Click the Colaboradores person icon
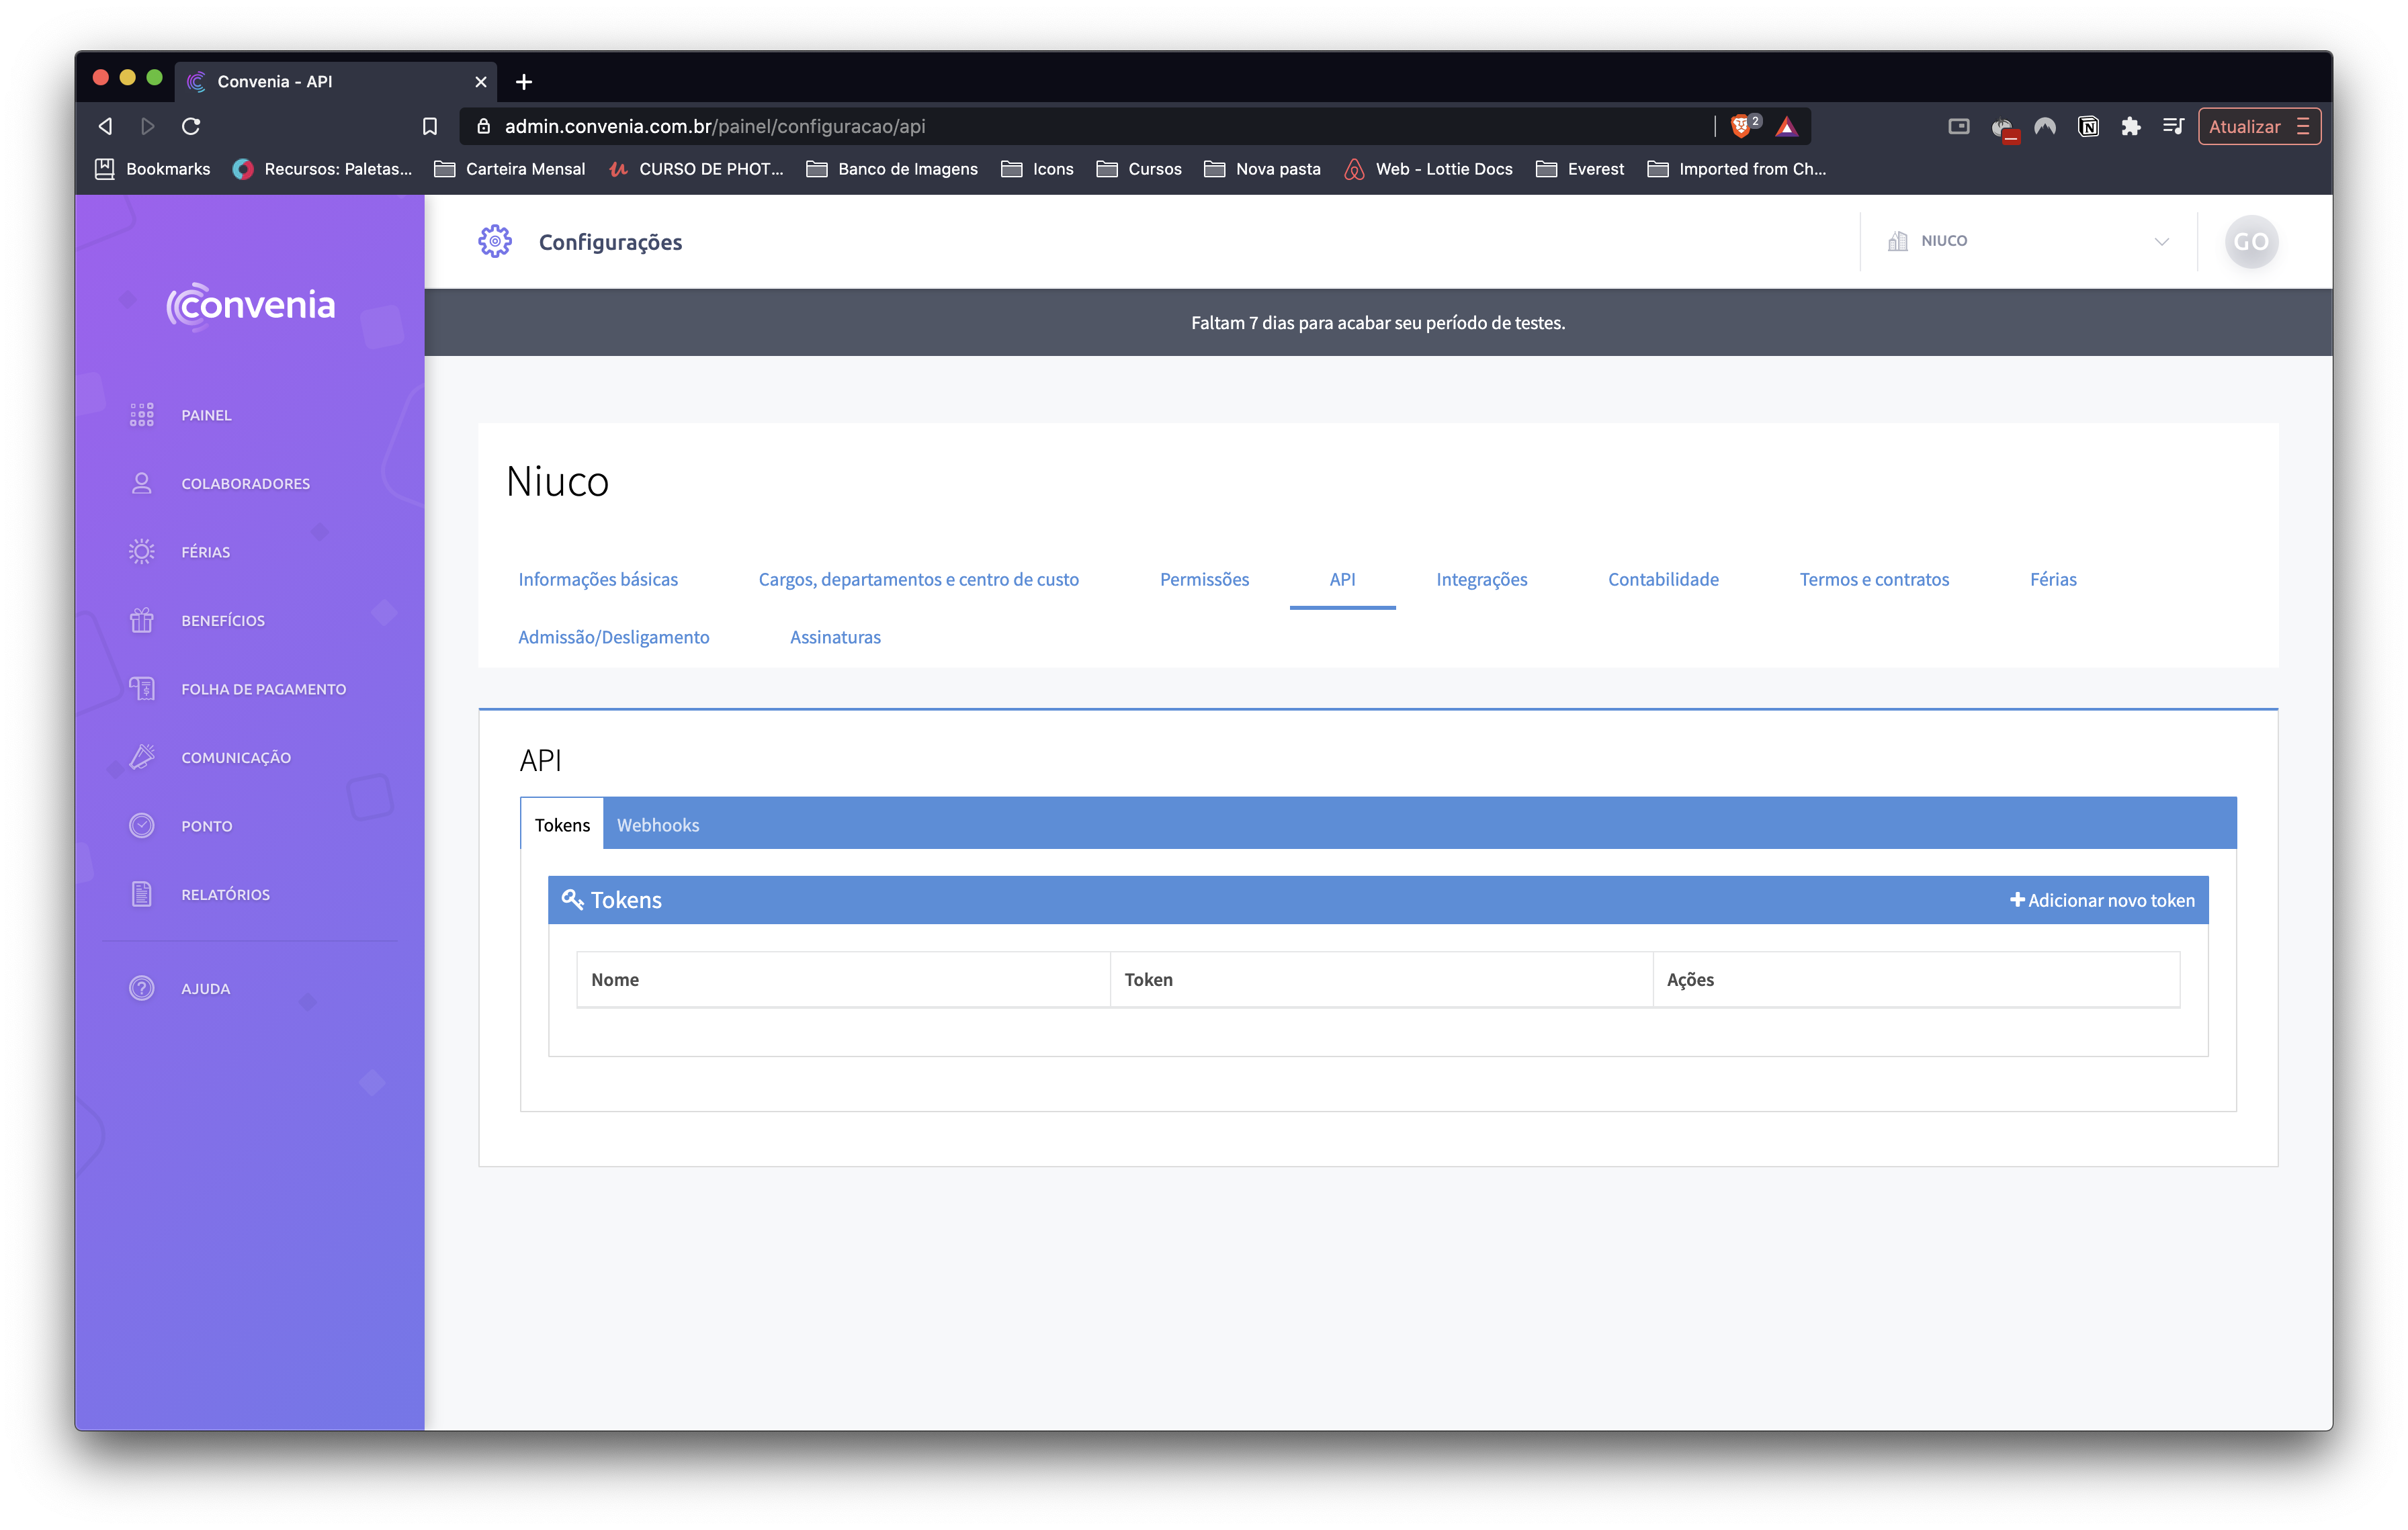This screenshot has height=1530, width=2408. [x=141, y=484]
